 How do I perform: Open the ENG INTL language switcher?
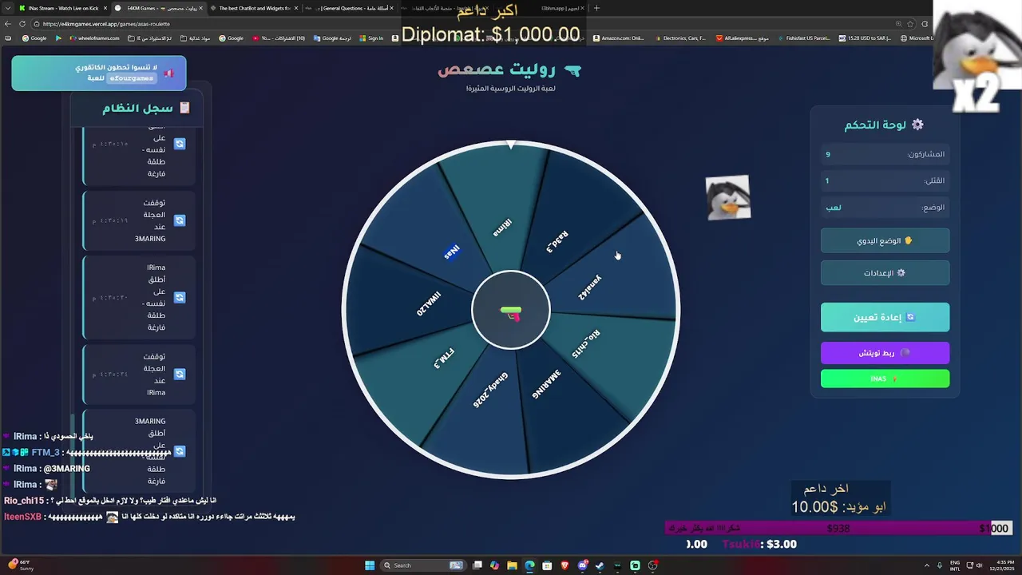coord(955,565)
